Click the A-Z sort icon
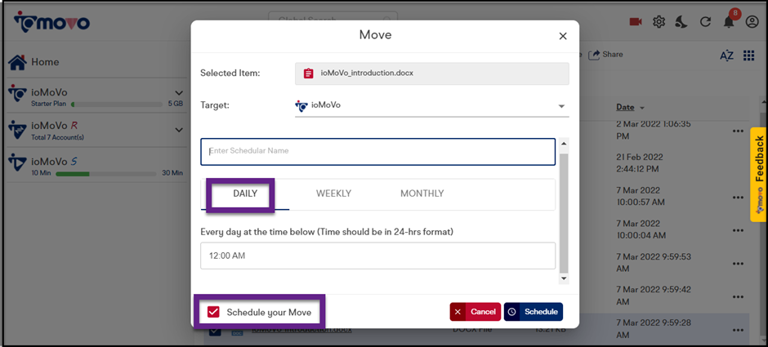 [726, 56]
